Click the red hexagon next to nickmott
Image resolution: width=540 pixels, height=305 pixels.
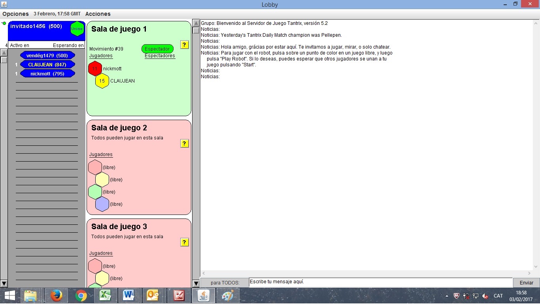pos(95,69)
